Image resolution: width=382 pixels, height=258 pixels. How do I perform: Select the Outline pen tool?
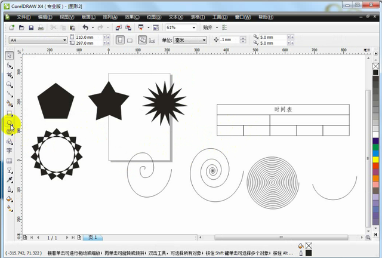point(10,189)
